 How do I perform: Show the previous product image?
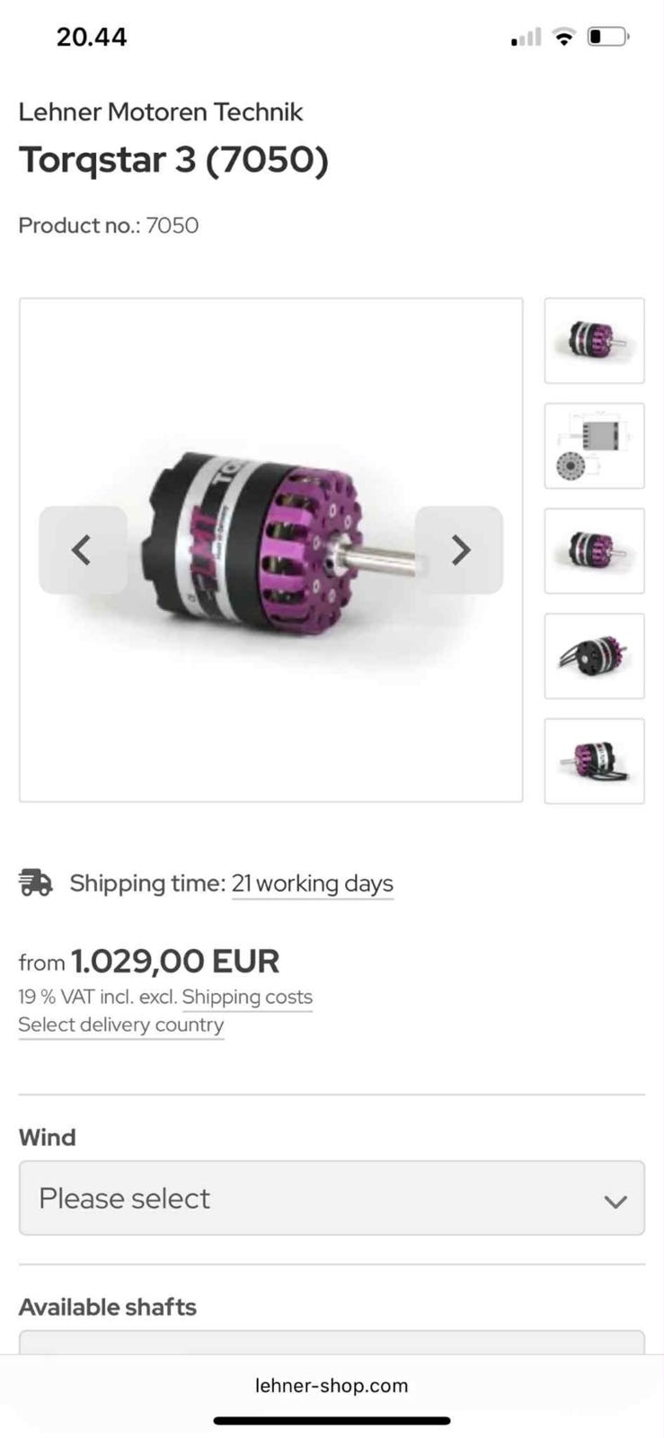(83, 549)
